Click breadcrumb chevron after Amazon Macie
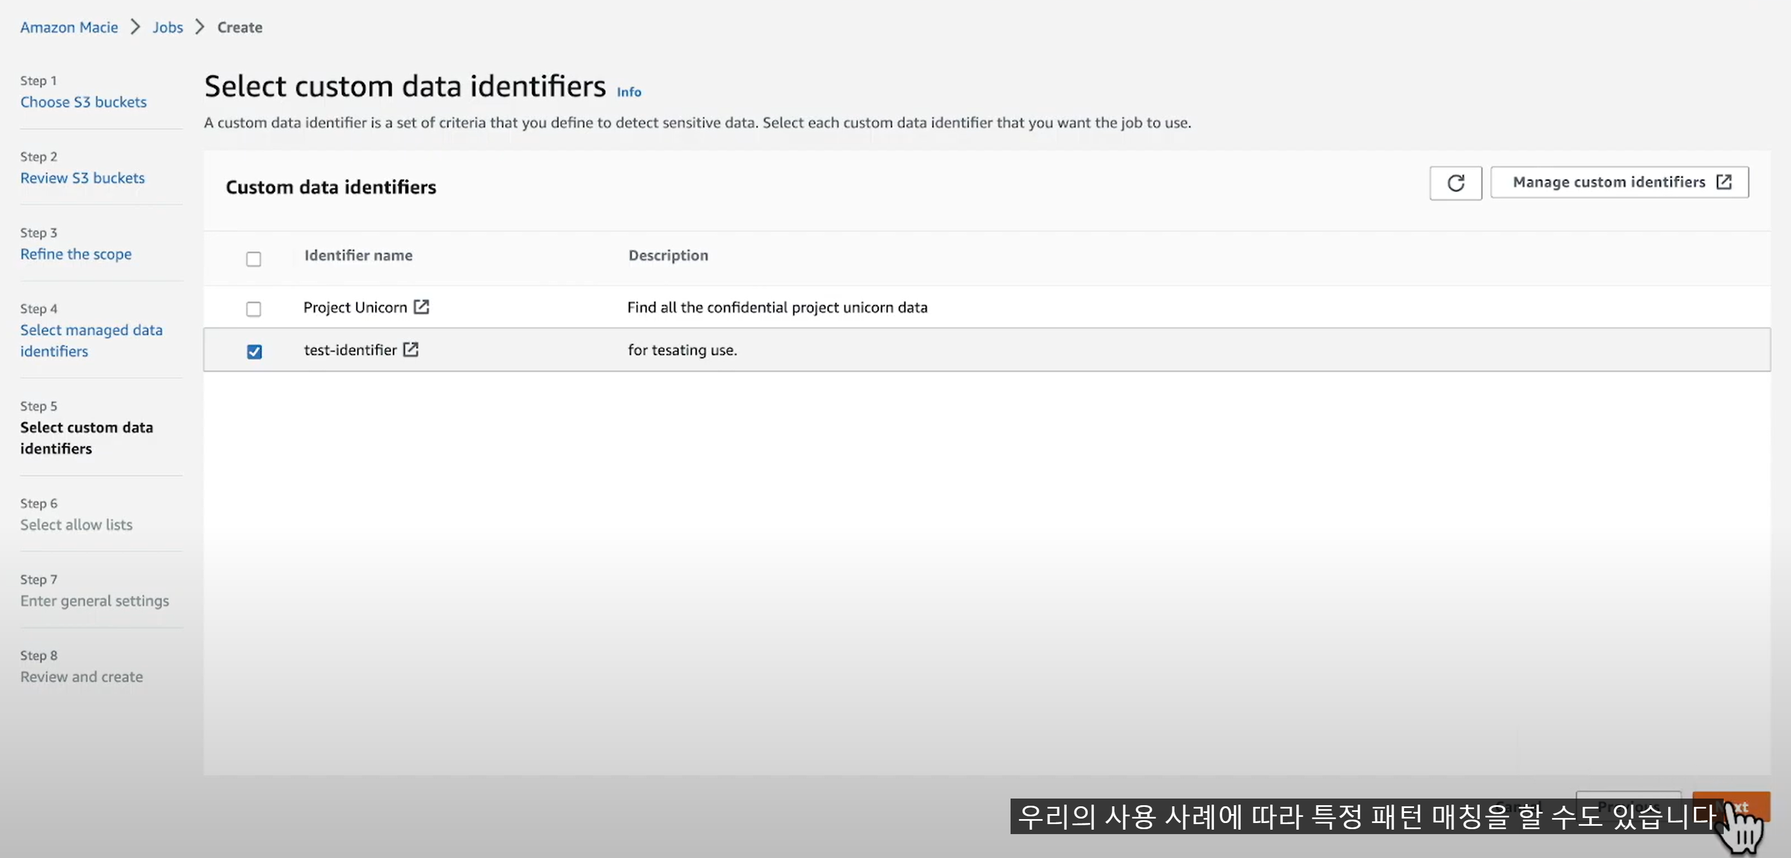The image size is (1791, 858). click(136, 27)
